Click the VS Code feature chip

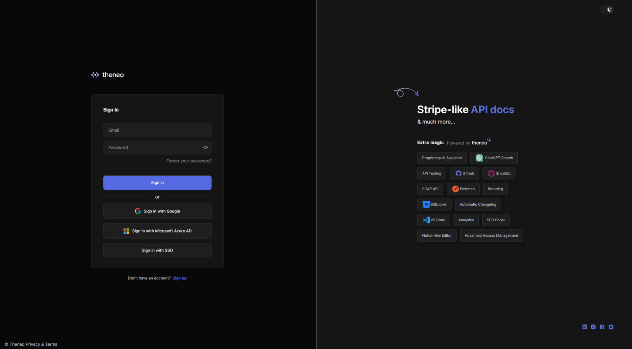[434, 220]
